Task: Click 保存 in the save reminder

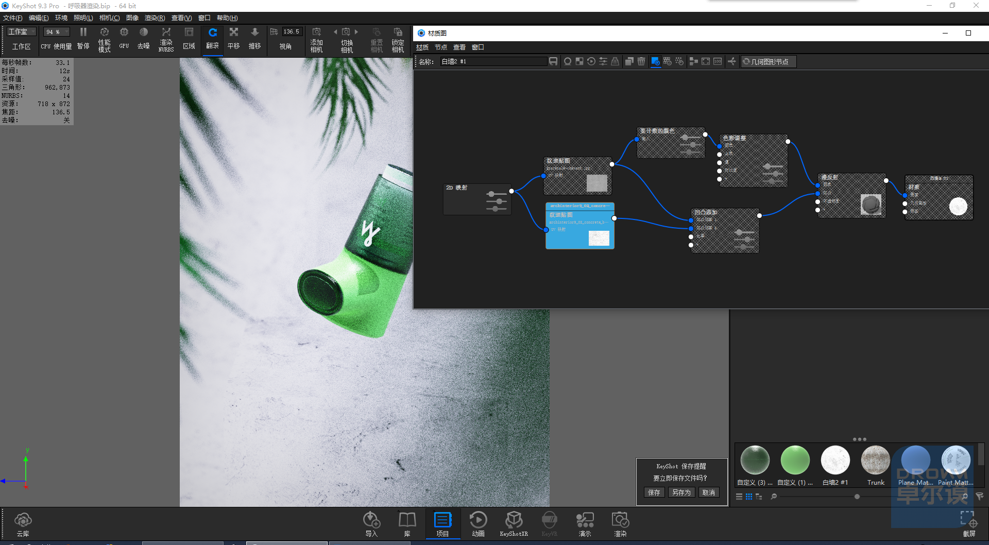Action: pyautogui.click(x=654, y=493)
